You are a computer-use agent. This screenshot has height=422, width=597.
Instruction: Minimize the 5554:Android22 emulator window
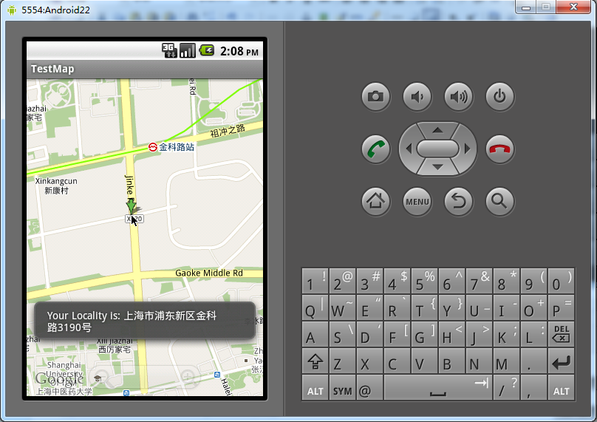(526, 7)
